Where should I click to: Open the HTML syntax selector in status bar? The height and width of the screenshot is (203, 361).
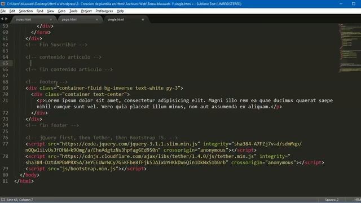[358, 200]
